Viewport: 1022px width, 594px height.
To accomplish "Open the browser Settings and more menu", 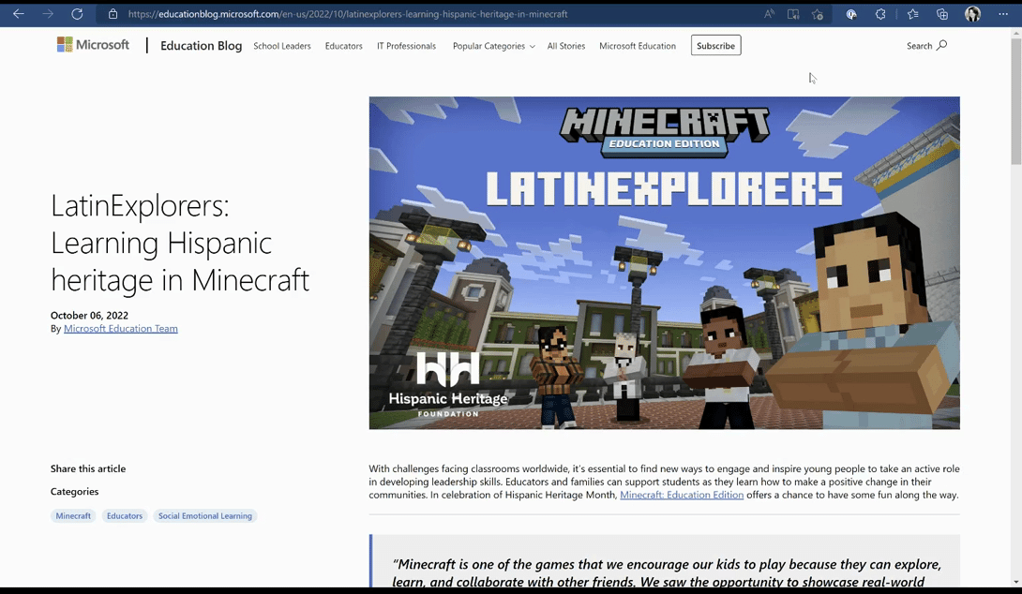I will (1002, 14).
